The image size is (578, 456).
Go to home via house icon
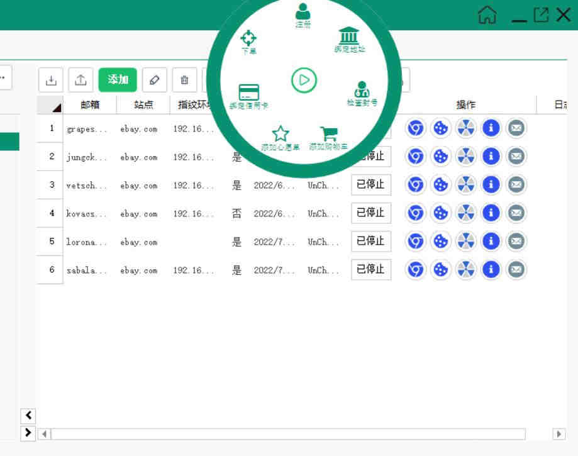tap(487, 15)
